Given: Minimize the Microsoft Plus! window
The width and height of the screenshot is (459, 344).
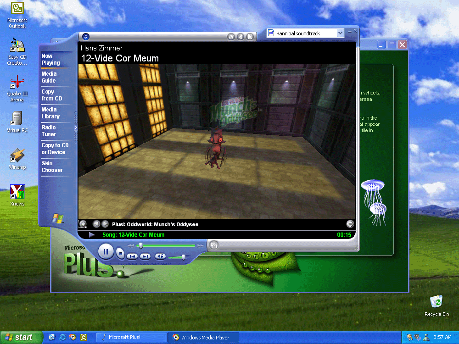Looking at the screenshot, I should 381,44.
